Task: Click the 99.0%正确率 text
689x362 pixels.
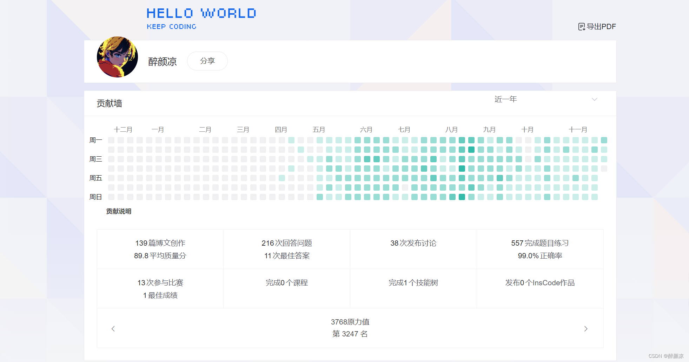Action: click(x=540, y=256)
